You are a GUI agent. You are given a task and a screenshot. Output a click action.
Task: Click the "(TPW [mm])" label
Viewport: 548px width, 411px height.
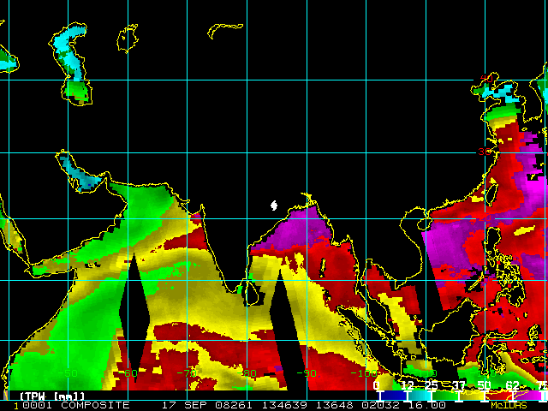click(52, 396)
